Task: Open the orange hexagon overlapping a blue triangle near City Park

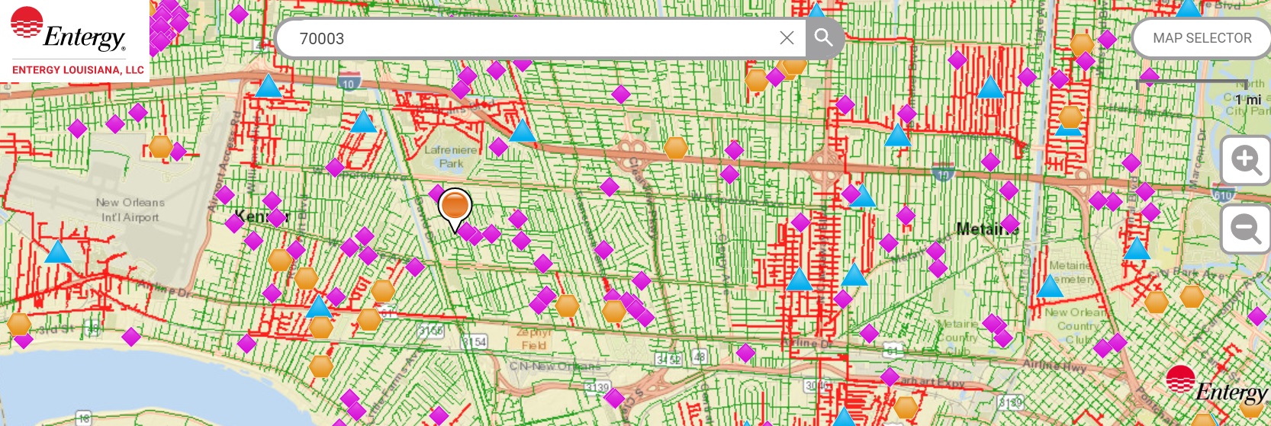Action: click(1071, 117)
